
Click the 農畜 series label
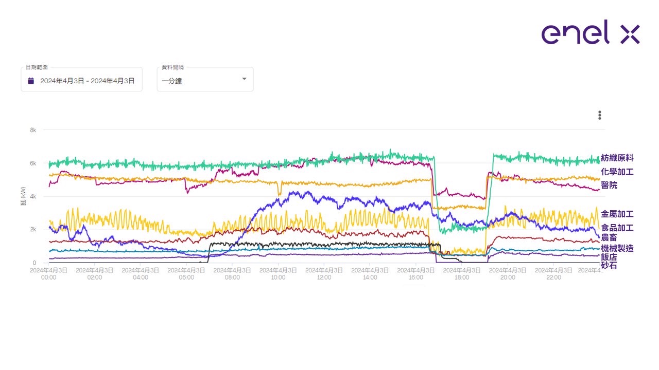(609, 238)
